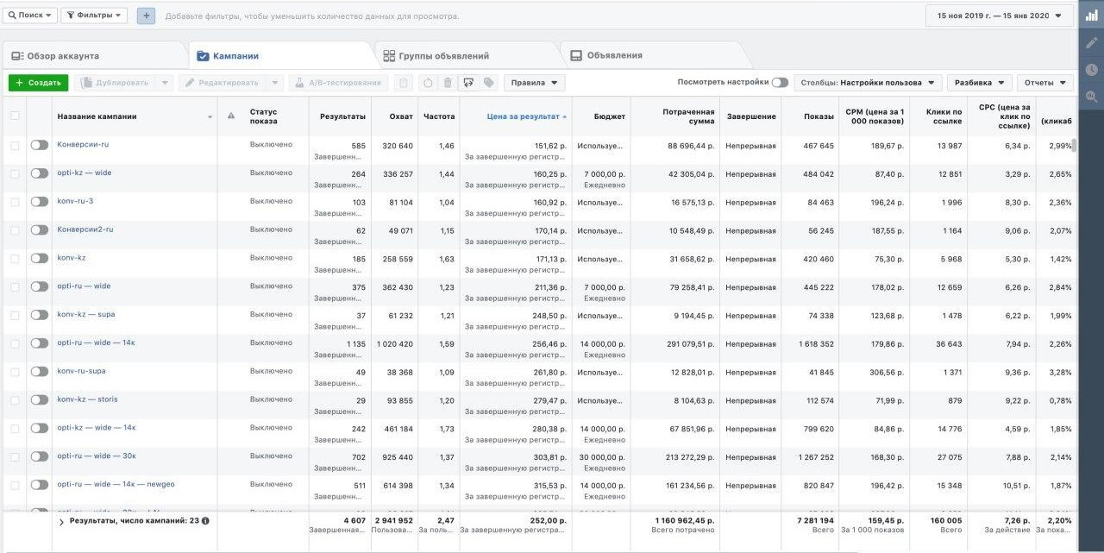The image size is (1104, 553).
Task: Open the Конверсии-ru campaign link
Action: pyautogui.click(x=83, y=144)
